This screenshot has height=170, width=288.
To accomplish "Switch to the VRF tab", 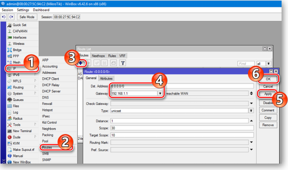I will point(122,56).
